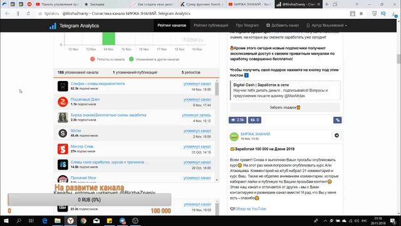Switch to the Закладки browser tab
Image resolution: width=401 pixels, height=226 pixels.
point(105,4)
